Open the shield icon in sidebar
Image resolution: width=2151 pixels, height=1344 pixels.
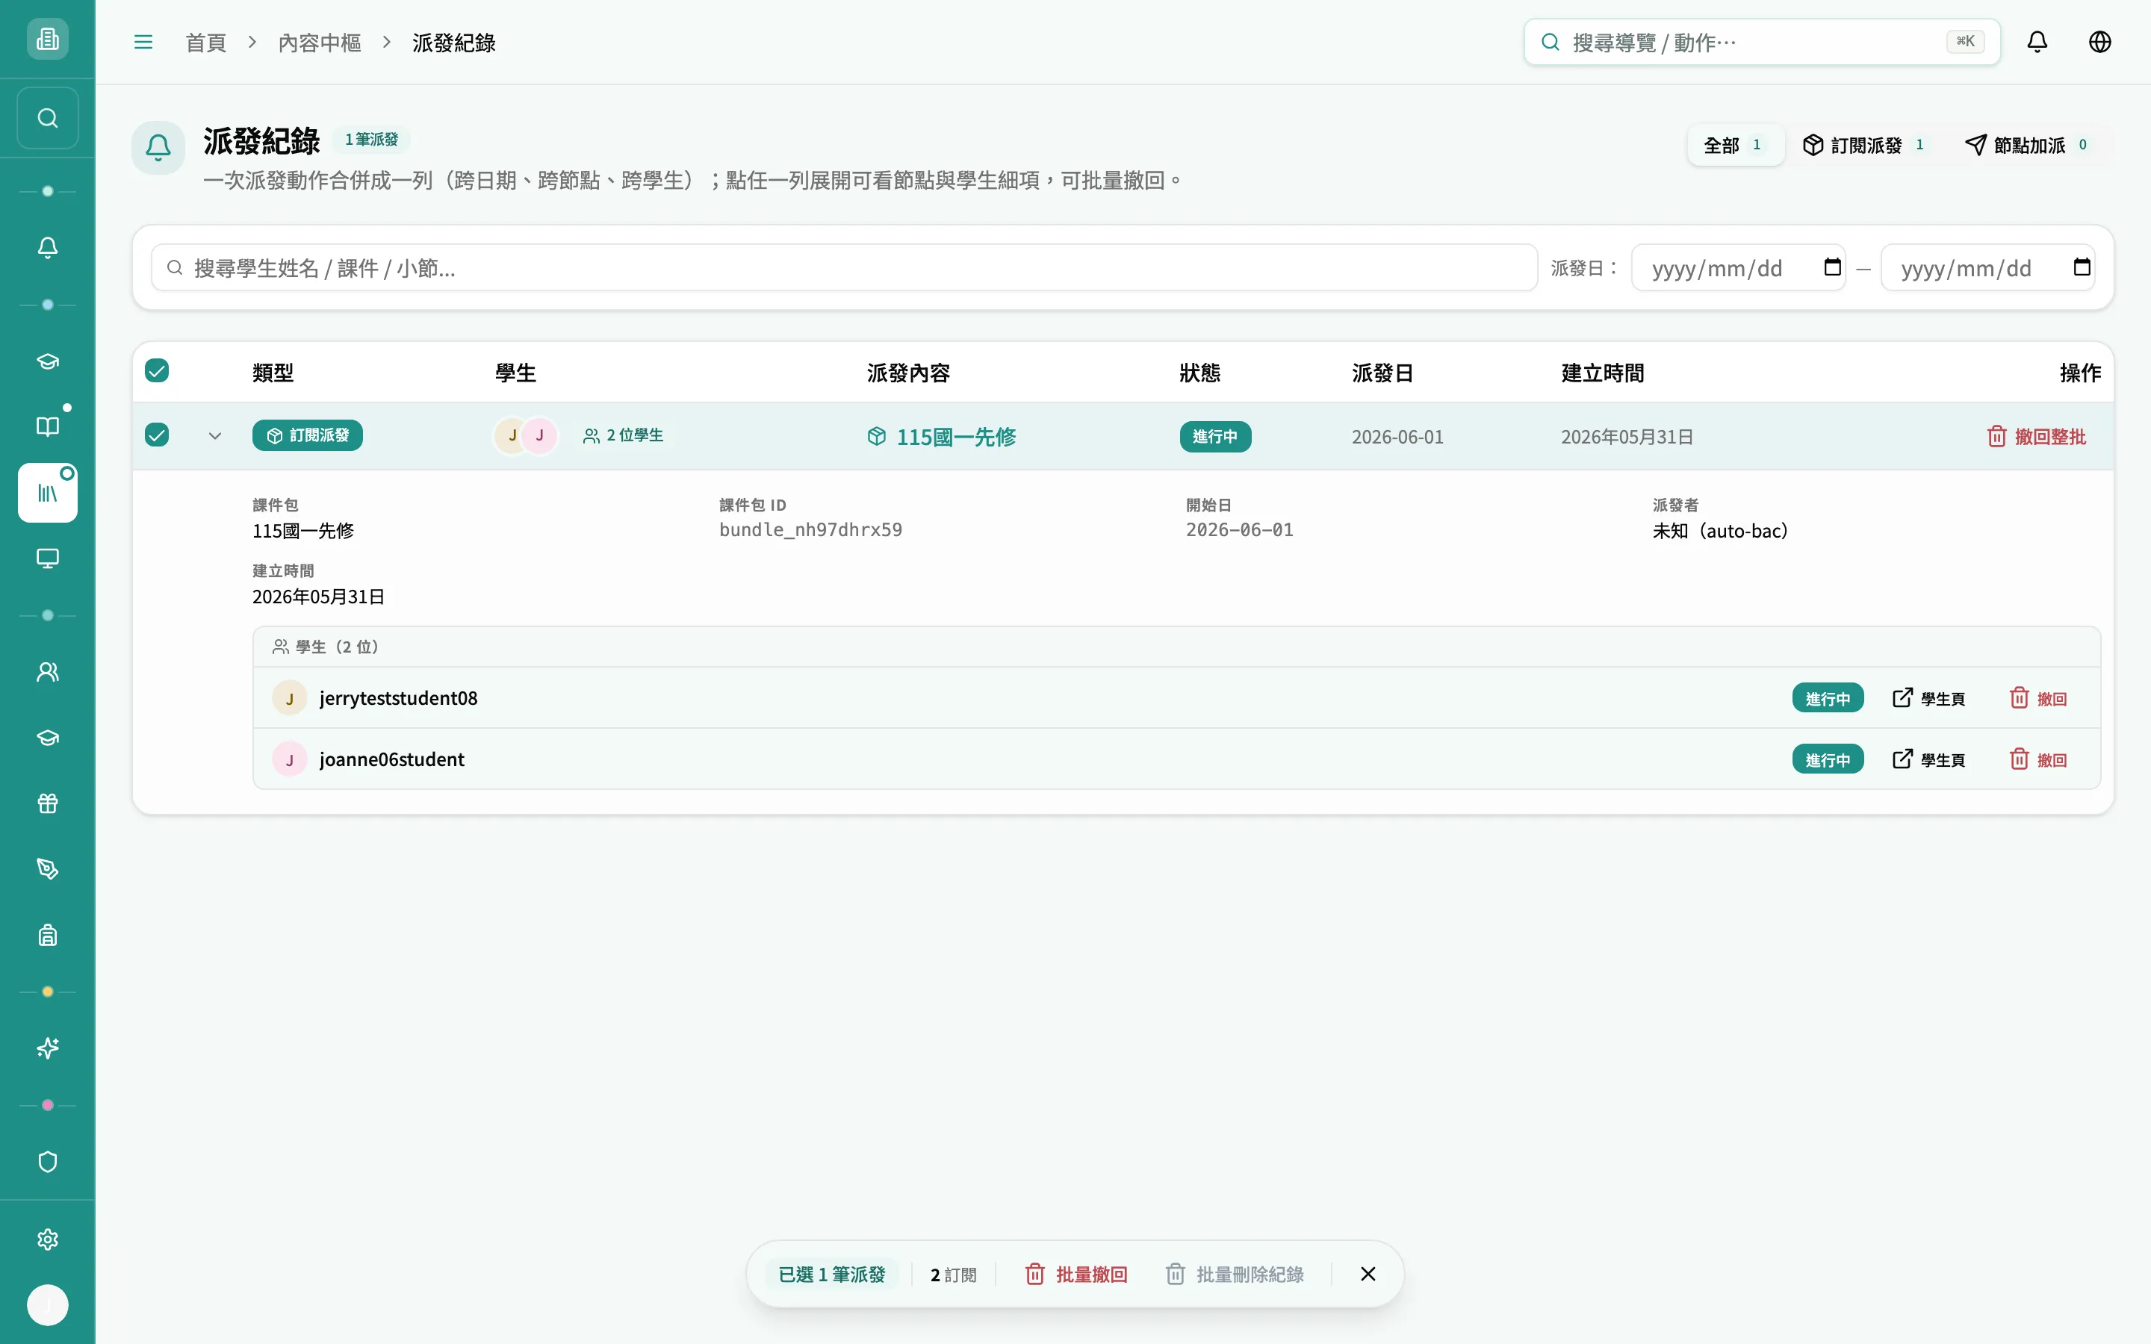pyautogui.click(x=48, y=1162)
